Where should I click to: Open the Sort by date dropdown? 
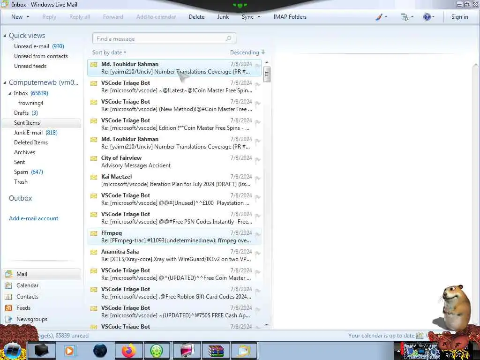click(109, 52)
